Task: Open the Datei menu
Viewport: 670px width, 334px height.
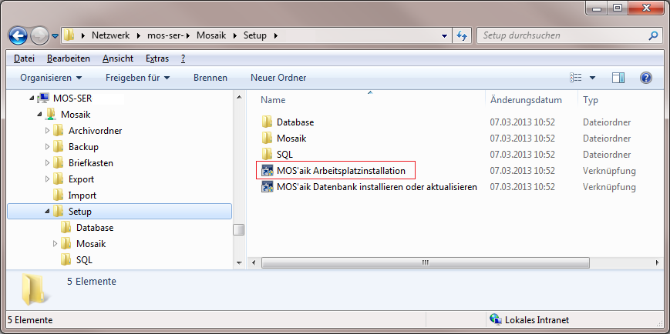Action: (x=24, y=58)
